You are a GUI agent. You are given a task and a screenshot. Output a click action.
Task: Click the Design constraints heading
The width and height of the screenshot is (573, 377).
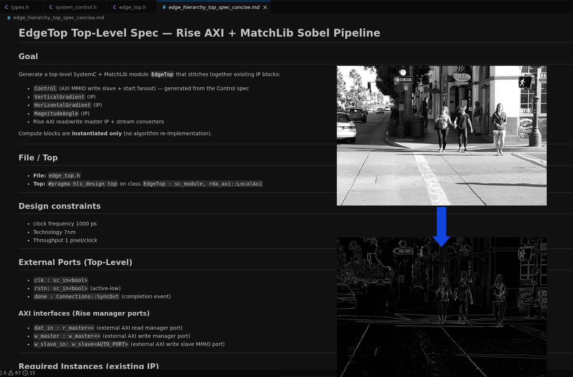click(60, 206)
